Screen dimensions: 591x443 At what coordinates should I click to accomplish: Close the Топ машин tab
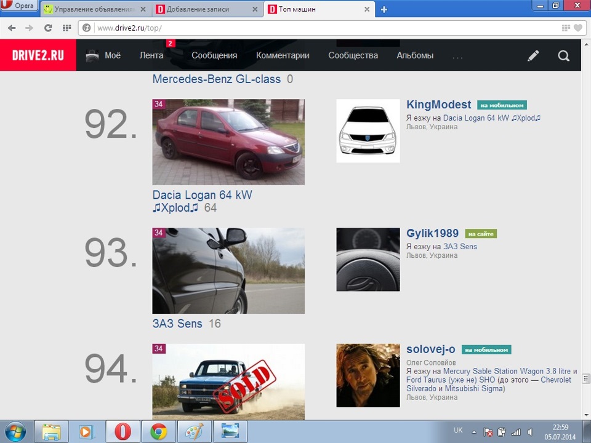click(367, 9)
